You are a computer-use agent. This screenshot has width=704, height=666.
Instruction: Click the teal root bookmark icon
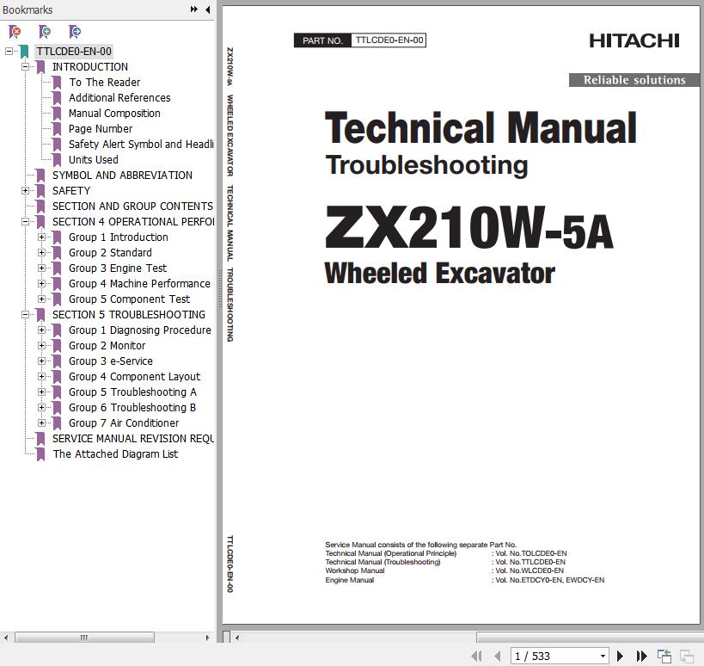pyautogui.click(x=24, y=52)
